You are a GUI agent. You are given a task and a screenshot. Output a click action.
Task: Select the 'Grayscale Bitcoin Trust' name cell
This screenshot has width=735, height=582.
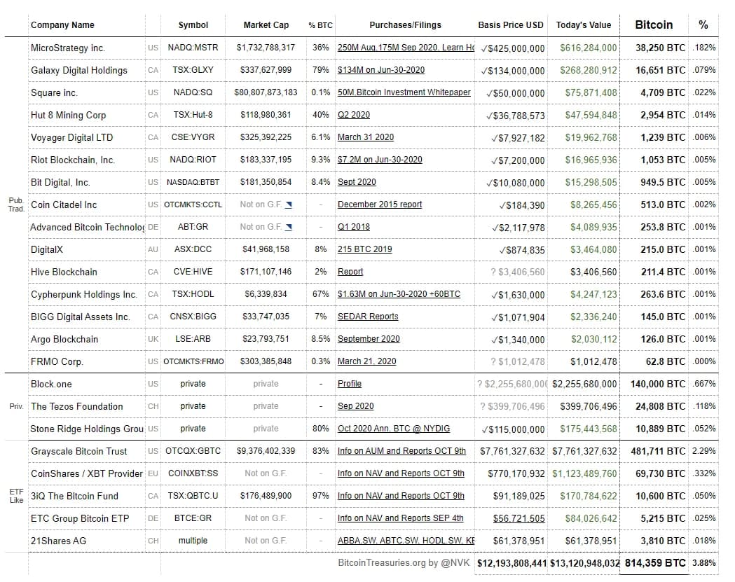[x=87, y=451]
